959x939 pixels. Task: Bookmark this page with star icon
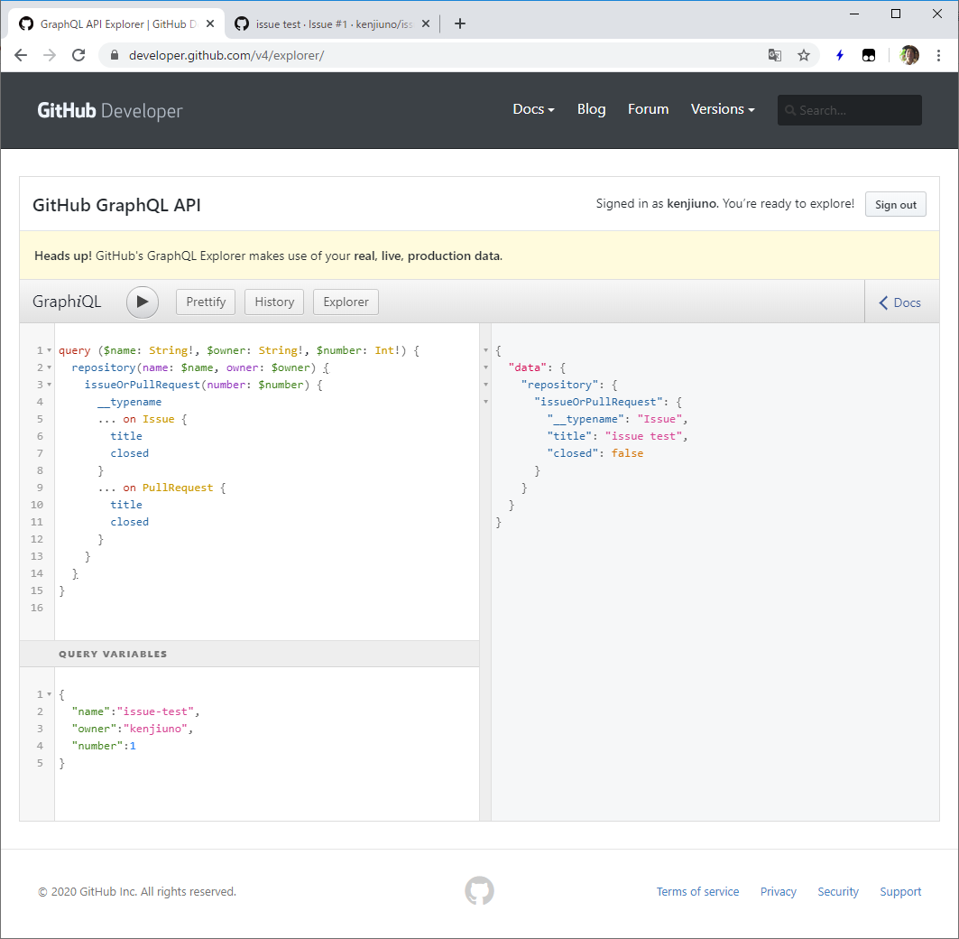coord(804,56)
